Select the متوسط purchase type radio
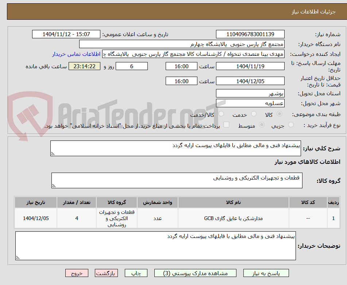347x285 pixels. (x=262, y=124)
